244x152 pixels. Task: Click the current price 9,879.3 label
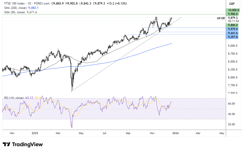(233, 18)
